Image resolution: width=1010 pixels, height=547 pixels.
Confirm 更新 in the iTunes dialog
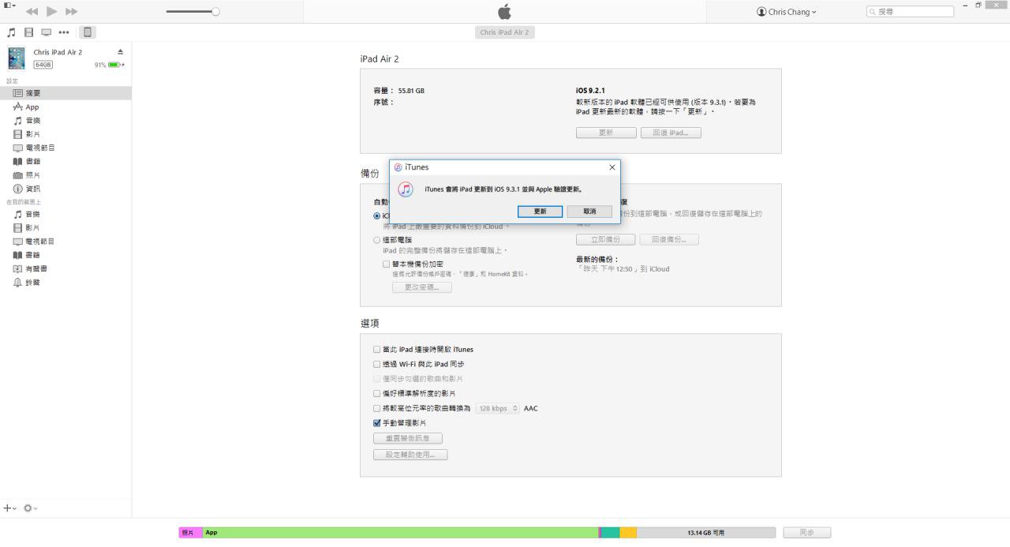540,212
